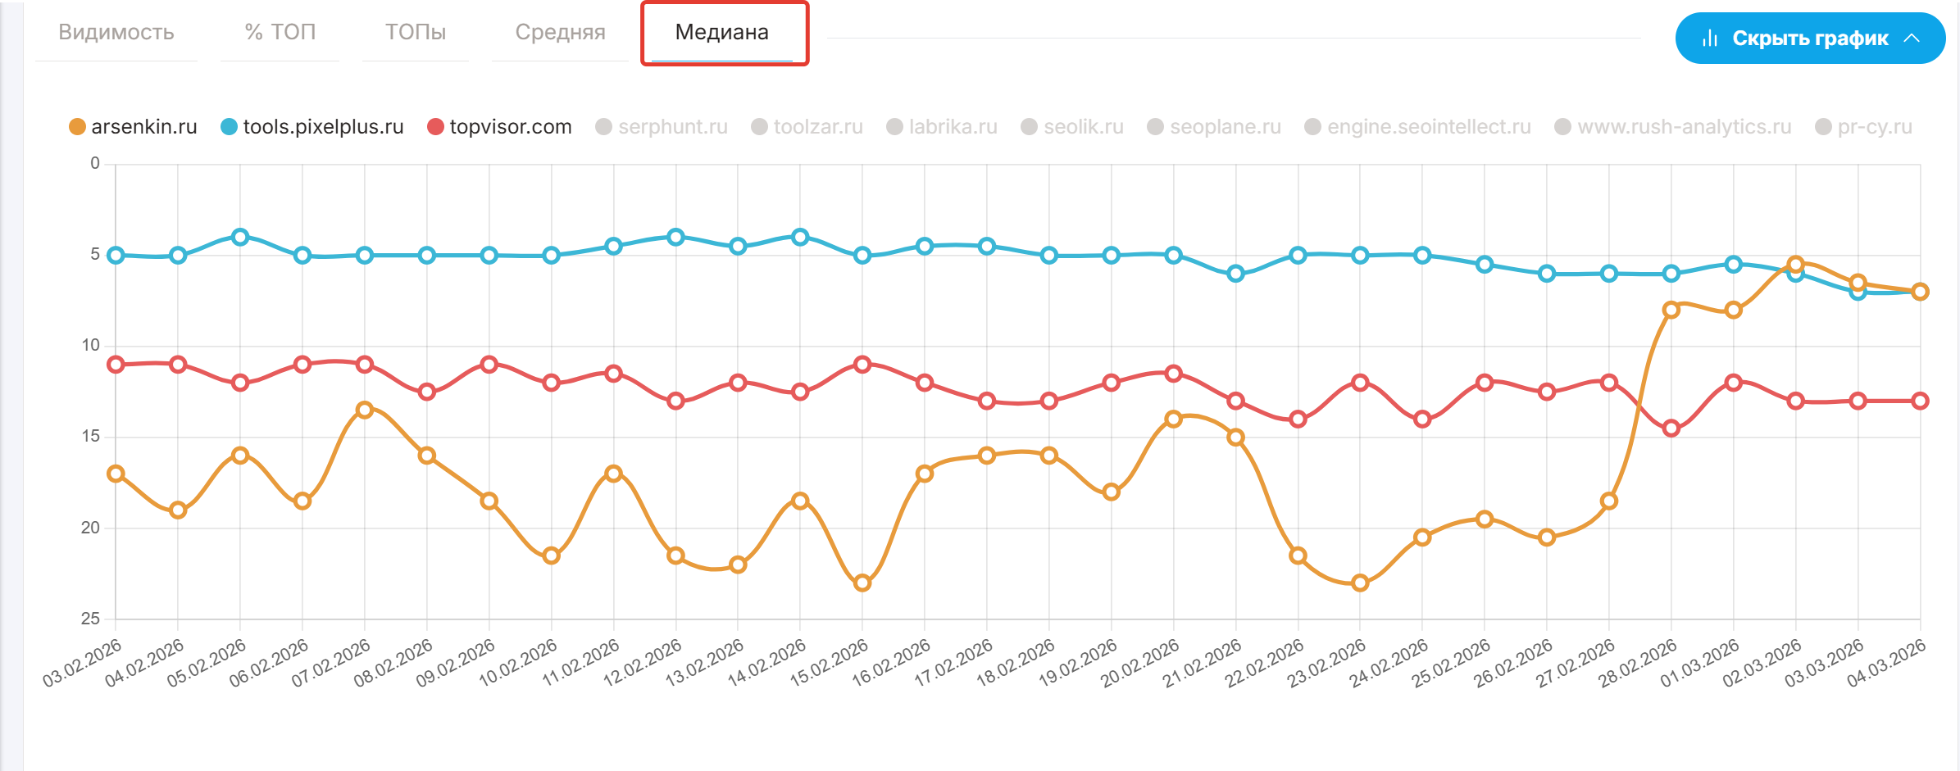The image size is (1960, 771).
Task: Click the seoplane.ru legend marker
Action: click(x=1156, y=127)
